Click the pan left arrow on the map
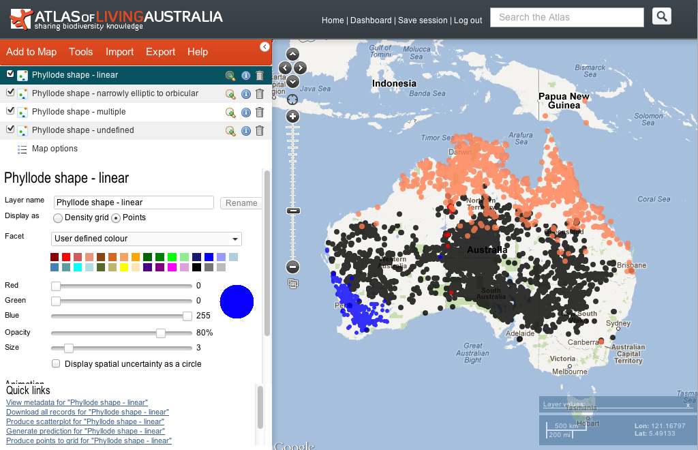Screen dimensions: 698x450 coord(284,67)
